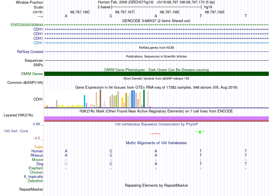Click the X_tropicalis species label

click(33, 177)
